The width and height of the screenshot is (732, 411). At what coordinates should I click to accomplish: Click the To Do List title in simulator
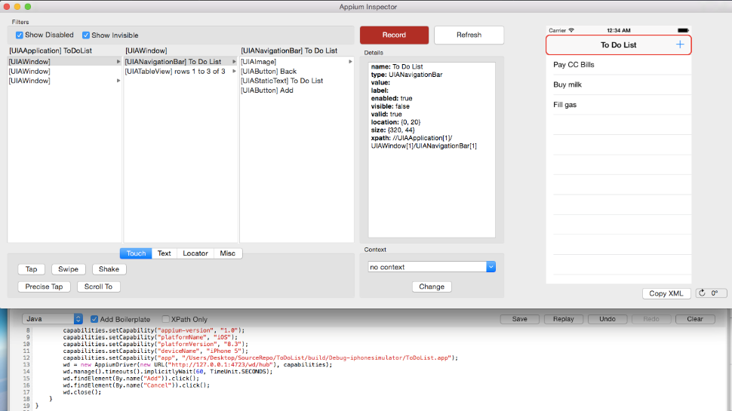tap(618, 44)
